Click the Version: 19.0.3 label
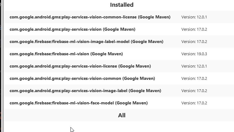234x132 pixels. point(194,54)
